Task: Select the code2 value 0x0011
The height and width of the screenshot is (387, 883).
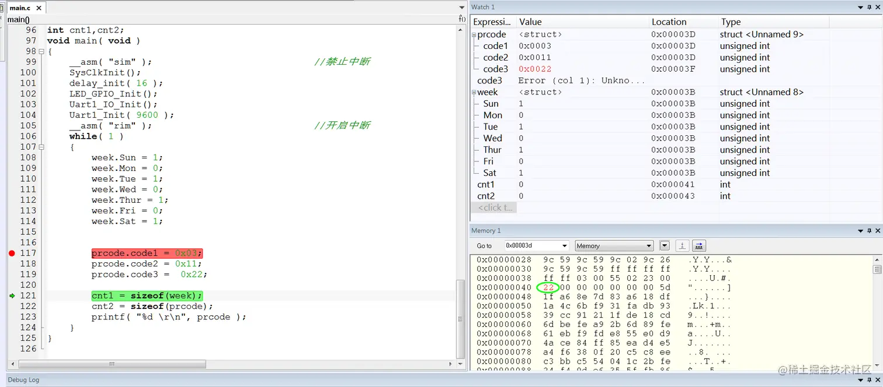Action: pos(535,58)
